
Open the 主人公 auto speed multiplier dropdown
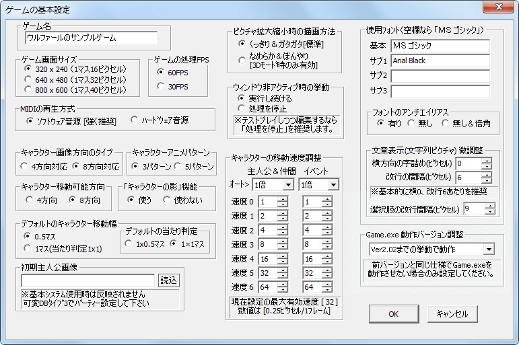point(287,184)
